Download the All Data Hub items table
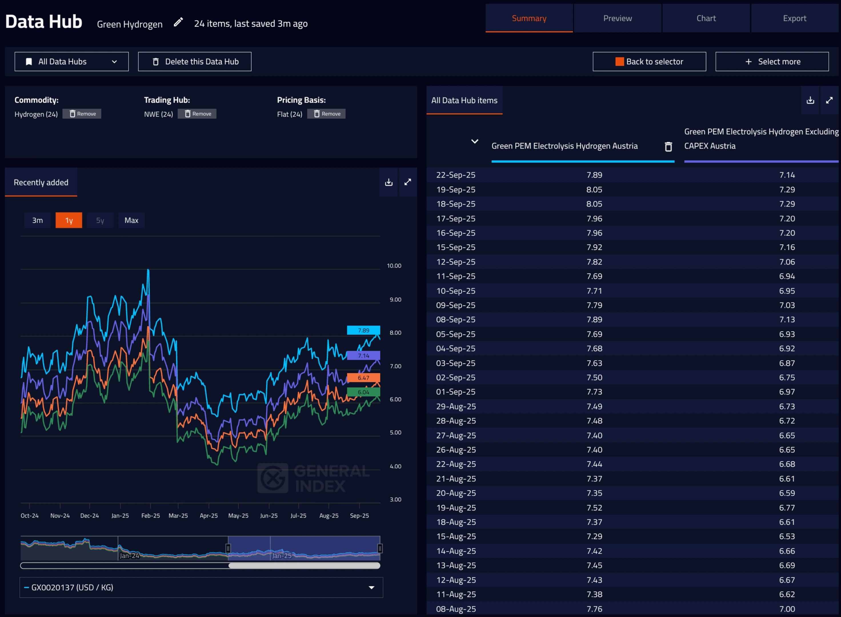This screenshot has width=841, height=617. coord(810,100)
